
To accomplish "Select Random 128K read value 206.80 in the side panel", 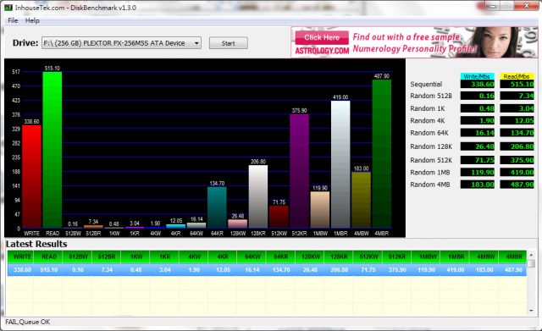I will click(517, 146).
